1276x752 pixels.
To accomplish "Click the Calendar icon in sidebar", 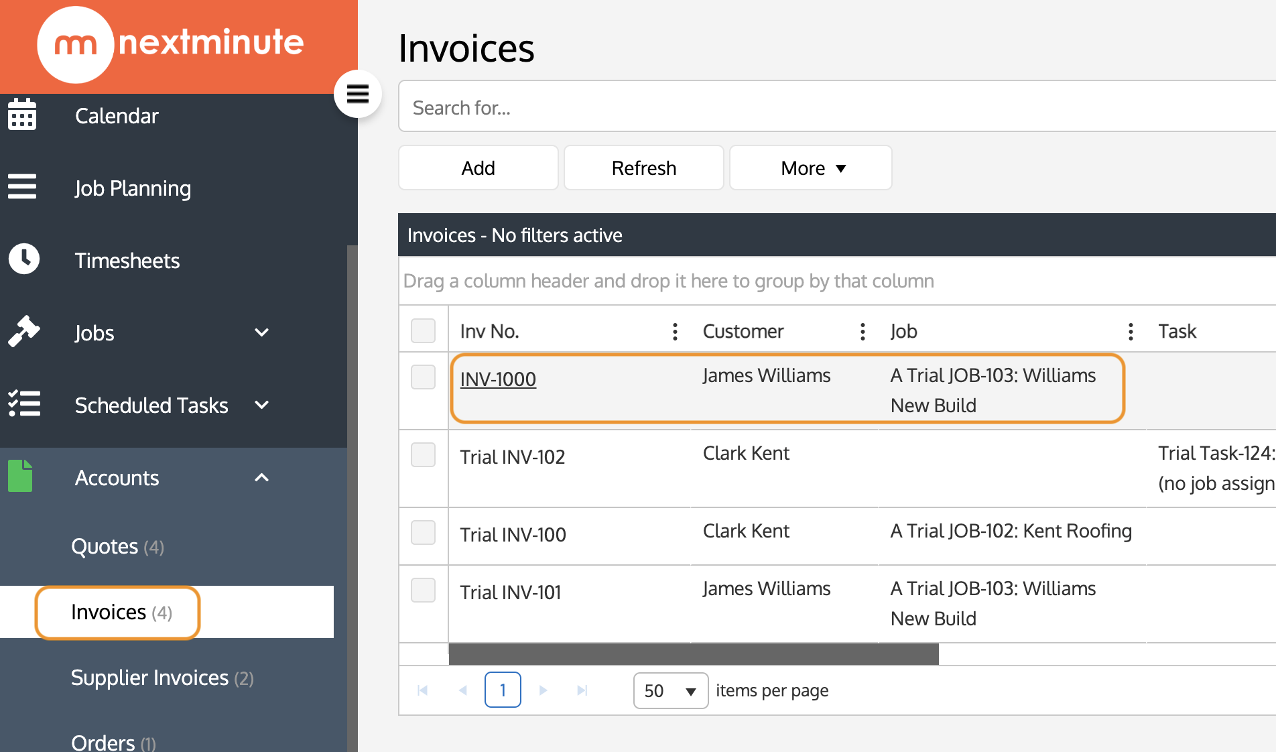I will [x=22, y=115].
